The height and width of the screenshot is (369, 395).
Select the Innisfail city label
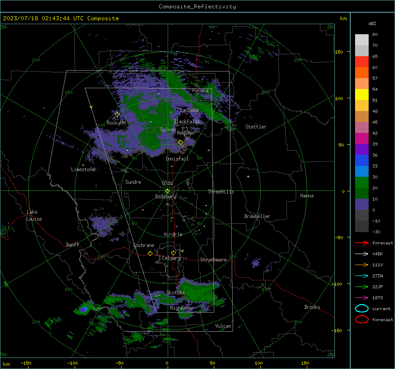177,159
